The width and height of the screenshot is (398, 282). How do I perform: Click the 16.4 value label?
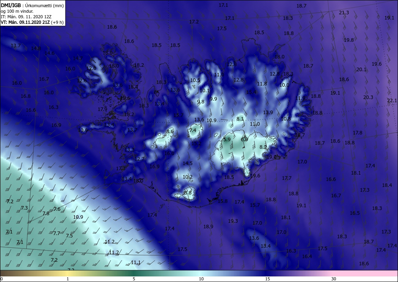point(307,257)
